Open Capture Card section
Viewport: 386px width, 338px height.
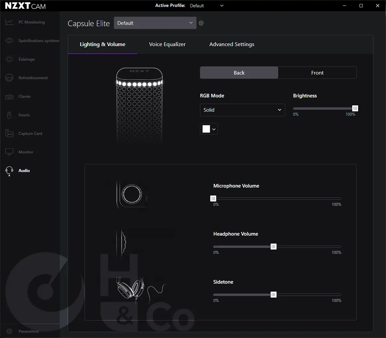30,134
